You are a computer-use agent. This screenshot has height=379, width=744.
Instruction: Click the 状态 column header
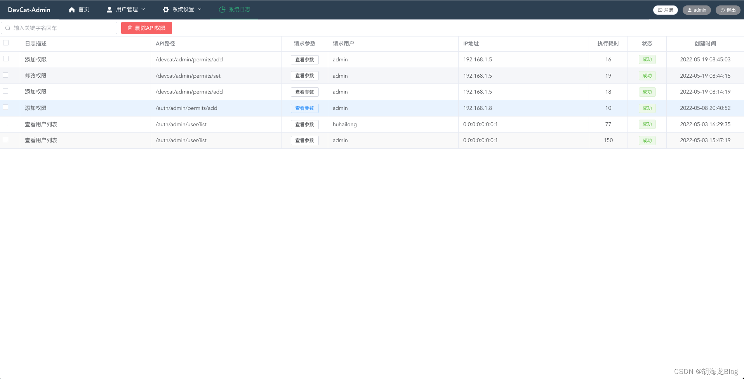647,43
